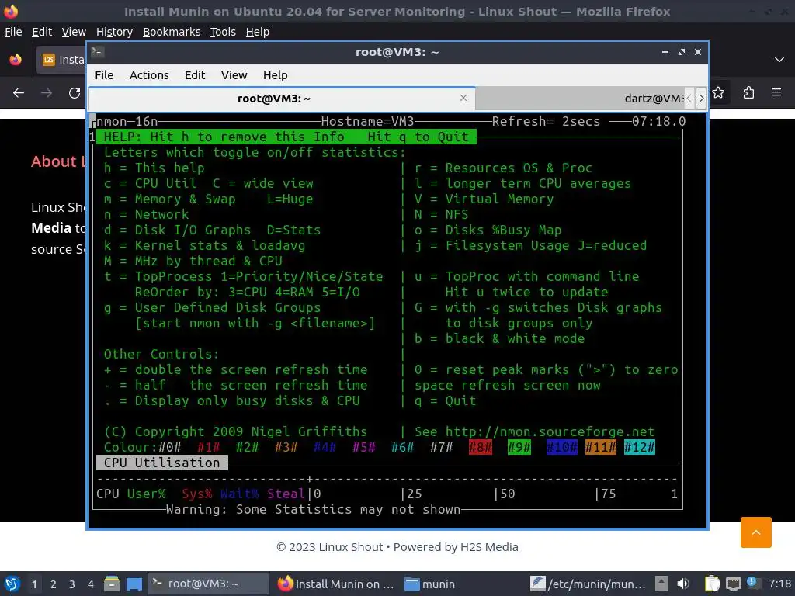
Task: Close the root@VM3 terminal tab
Action: coord(463,98)
